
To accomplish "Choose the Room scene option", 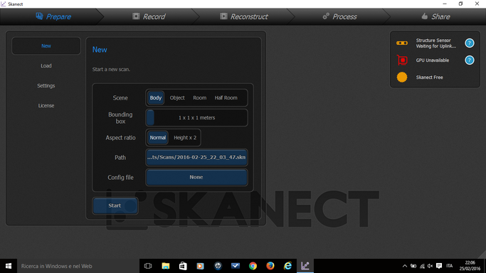I will pyautogui.click(x=200, y=98).
